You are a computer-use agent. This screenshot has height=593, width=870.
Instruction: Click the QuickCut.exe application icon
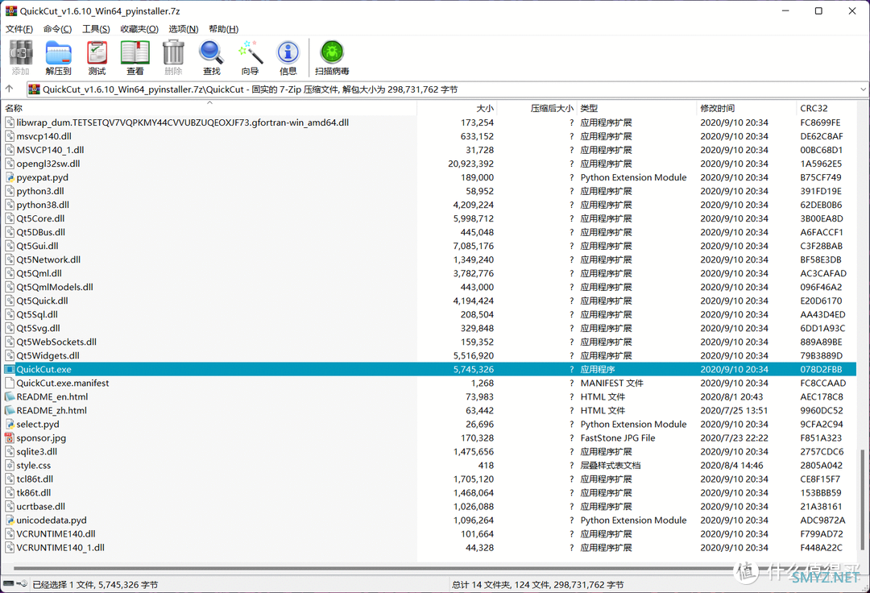[x=10, y=370]
